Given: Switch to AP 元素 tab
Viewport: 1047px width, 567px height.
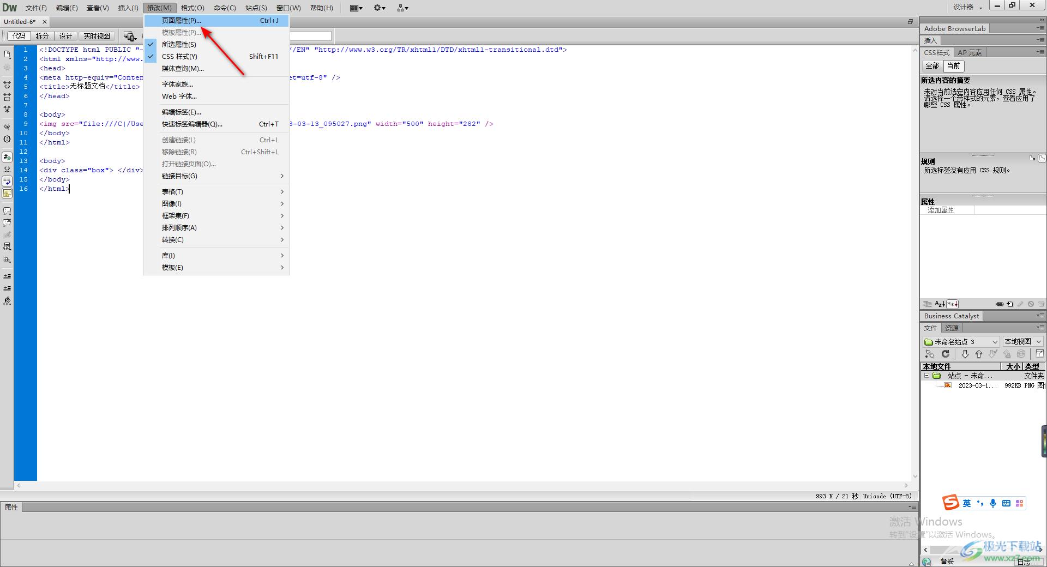Looking at the screenshot, I should (x=970, y=52).
